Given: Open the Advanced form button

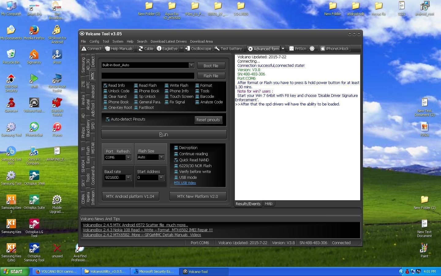Looking at the screenshot, I should click(264, 48).
